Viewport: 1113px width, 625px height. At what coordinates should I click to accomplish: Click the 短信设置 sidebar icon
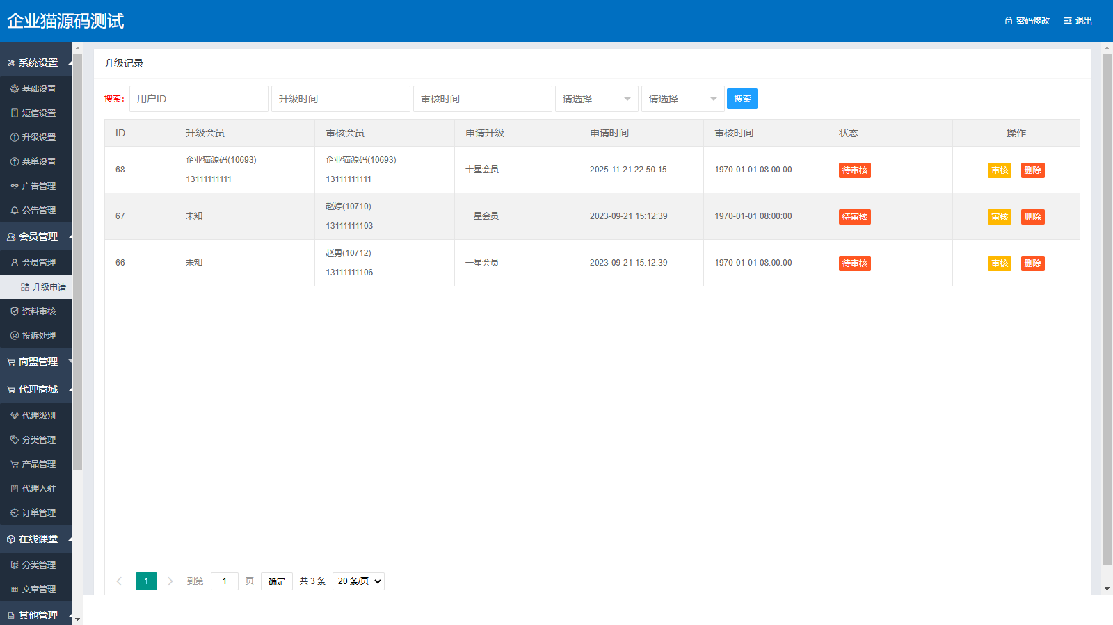click(x=15, y=113)
